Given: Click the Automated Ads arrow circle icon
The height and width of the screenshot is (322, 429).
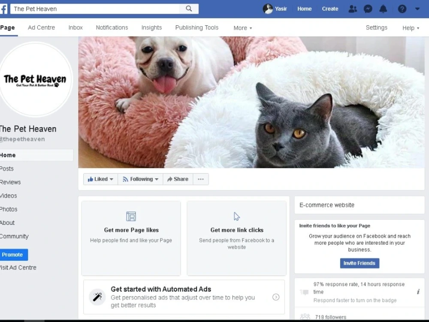Looking at the screenshot, I should (276, 297).
